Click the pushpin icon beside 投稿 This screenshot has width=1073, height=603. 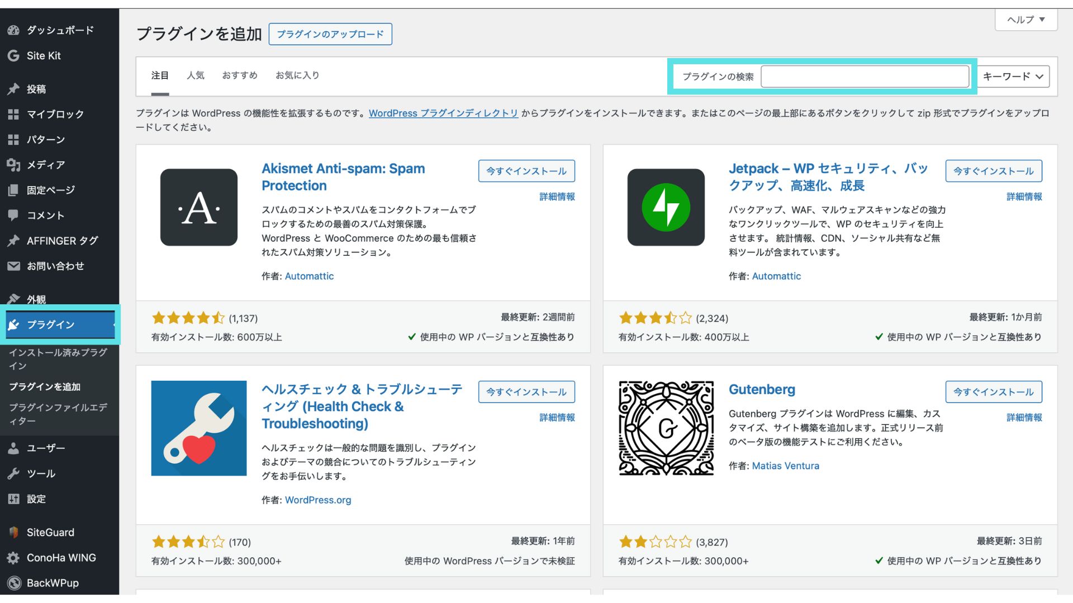13,89
